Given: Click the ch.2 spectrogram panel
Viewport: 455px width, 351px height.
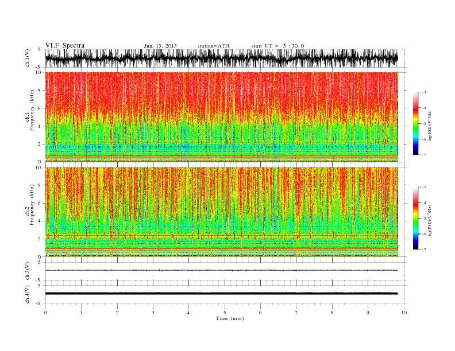Looking at the screenshot, I should (222, 212).
